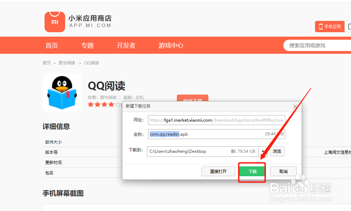Click the 浏览 browse button
This screenshot has height=211, width=351.
(277, 151)
